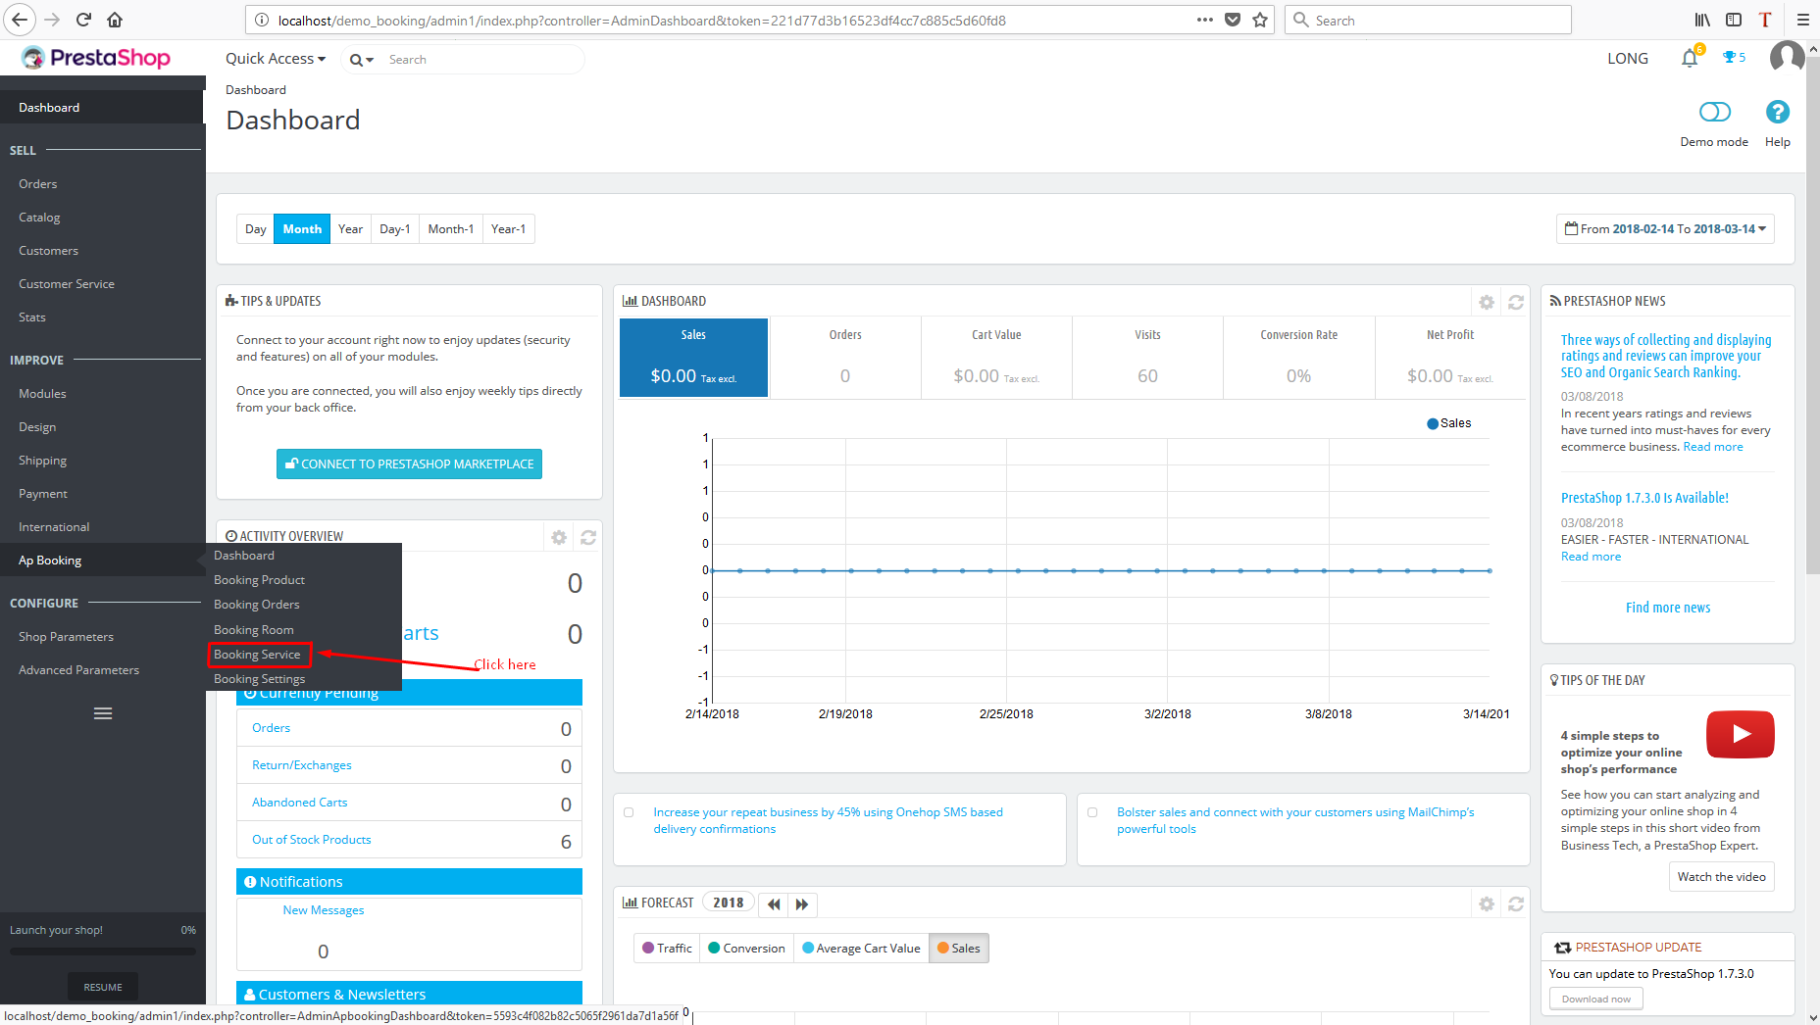Expand the Customers sidebar menu

[x=48, y=251]
